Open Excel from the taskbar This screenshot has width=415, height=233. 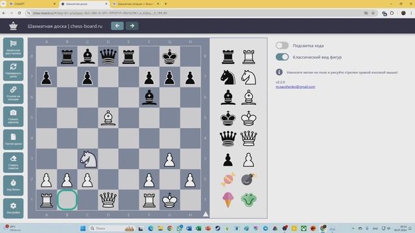[x=198, y=228]
